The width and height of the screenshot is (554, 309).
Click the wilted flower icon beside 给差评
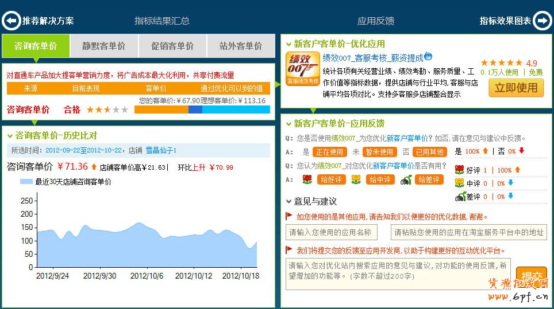pyautogui.click(x=406, y=179)
